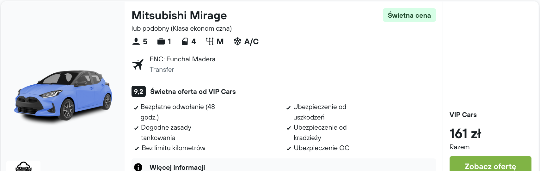Viewport: 540px width, 172px height.
Task: Click the airplane airport icon
Action: tap(138, 64)
